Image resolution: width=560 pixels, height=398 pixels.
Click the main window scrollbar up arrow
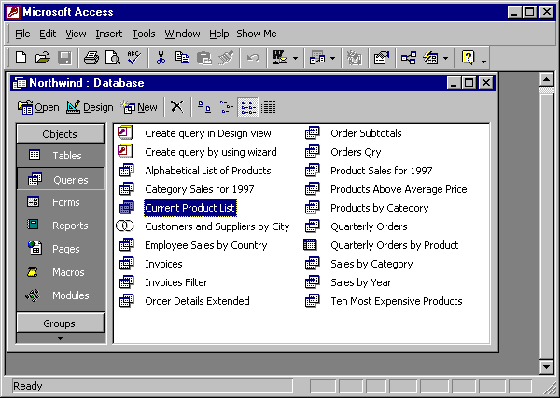(x=546, y=79)
